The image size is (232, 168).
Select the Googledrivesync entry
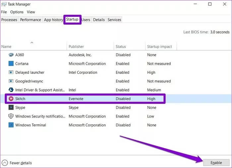[x=29, y=81]
